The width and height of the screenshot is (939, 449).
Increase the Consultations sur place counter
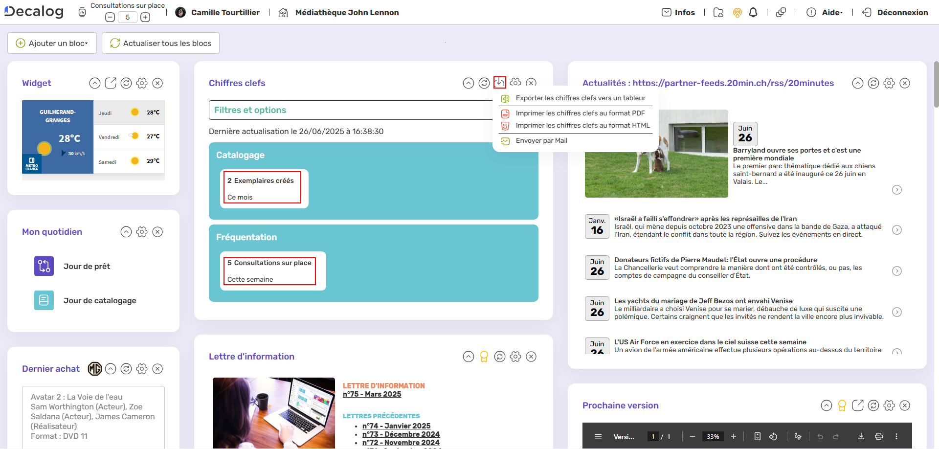145,18
